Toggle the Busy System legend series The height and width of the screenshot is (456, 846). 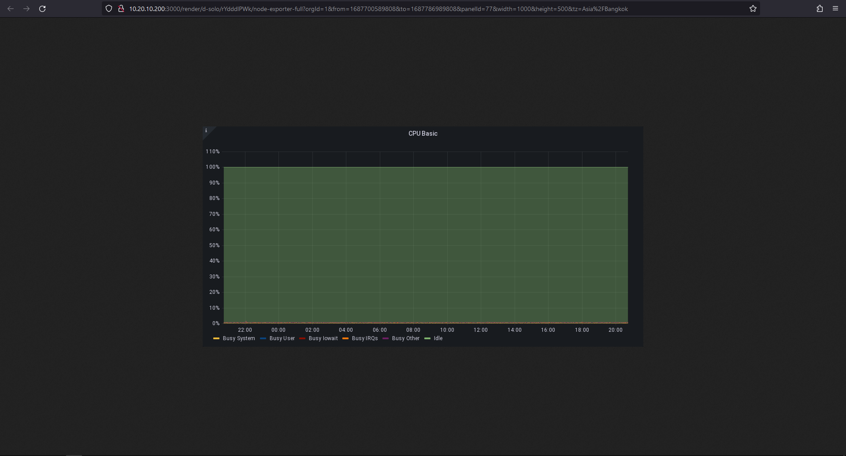(x=239, y=338)
